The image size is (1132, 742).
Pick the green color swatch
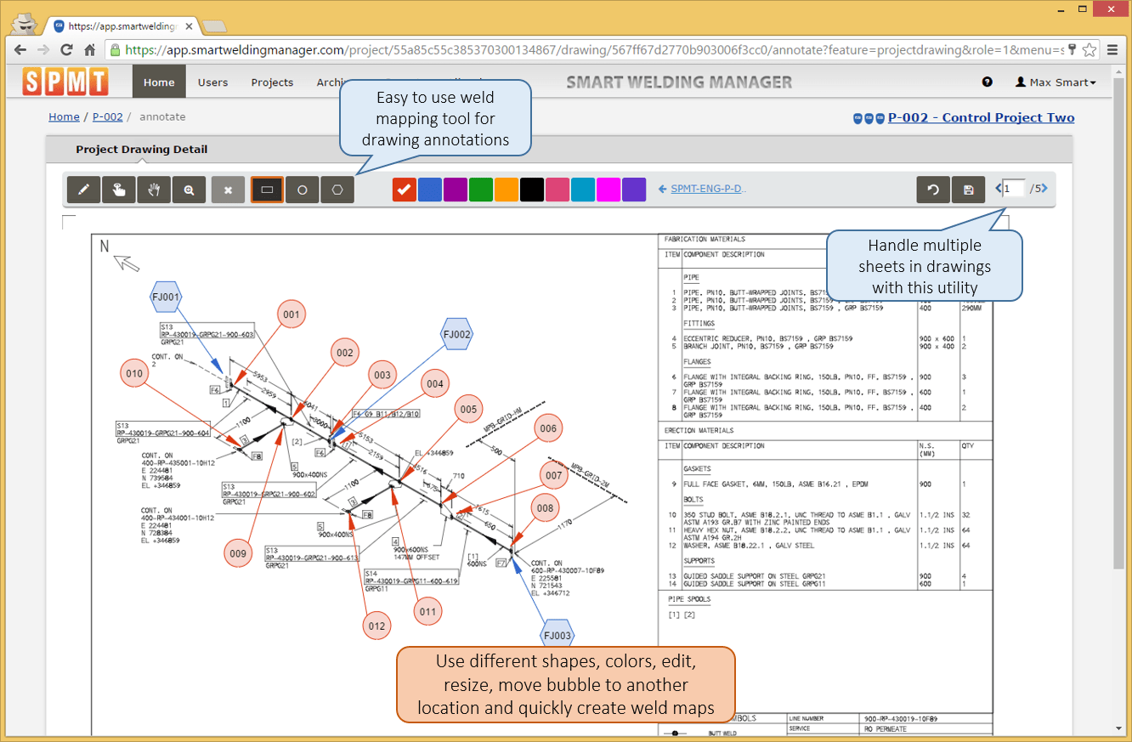pyautogui.click(x=481, y=190)
